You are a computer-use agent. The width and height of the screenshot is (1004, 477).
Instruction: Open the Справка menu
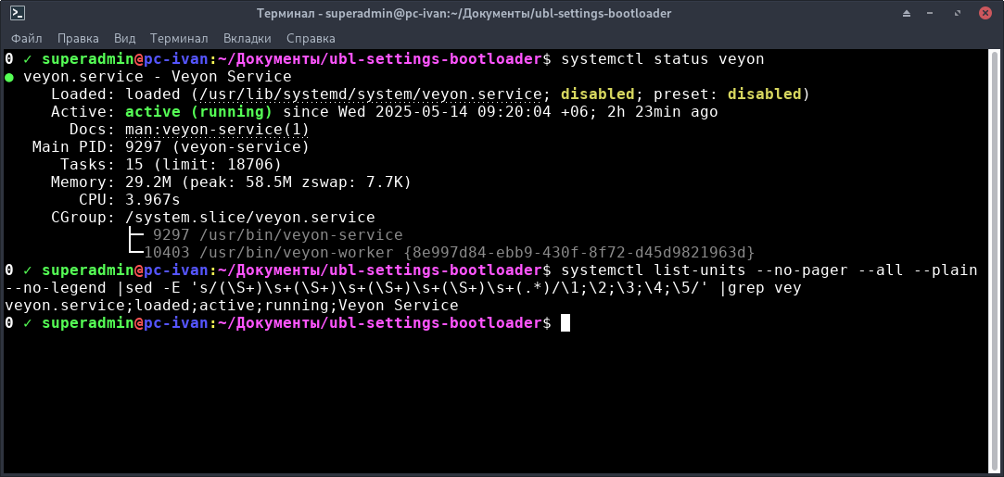coord(311,38)
